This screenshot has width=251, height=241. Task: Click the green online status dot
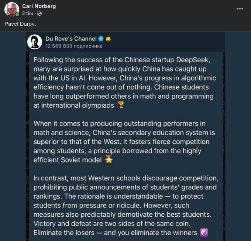(x=17, y=15)
